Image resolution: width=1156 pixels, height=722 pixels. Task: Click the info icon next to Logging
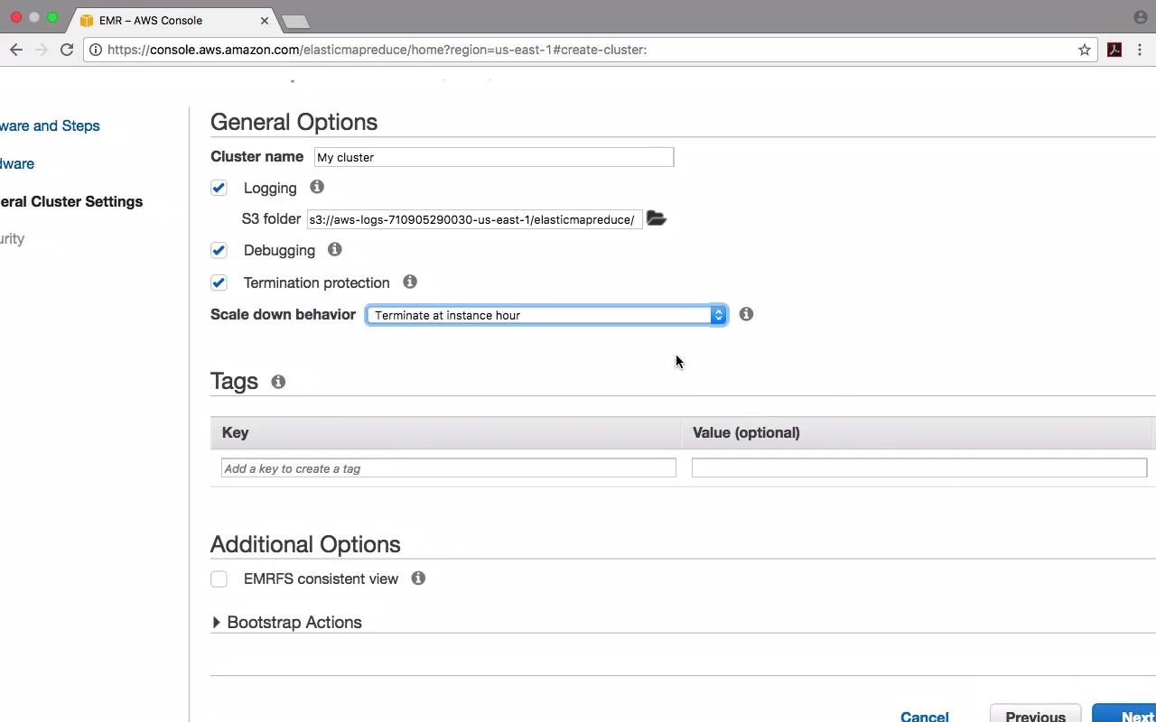pos(317,187)
